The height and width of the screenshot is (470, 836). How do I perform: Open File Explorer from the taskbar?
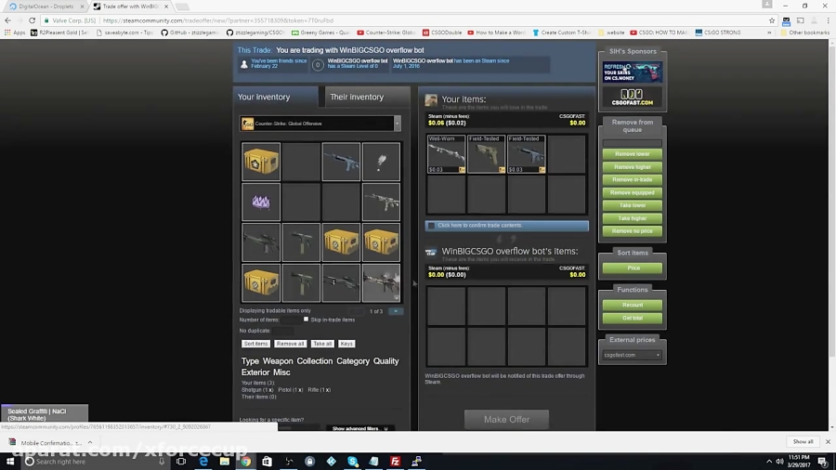[x=225, y=461]
